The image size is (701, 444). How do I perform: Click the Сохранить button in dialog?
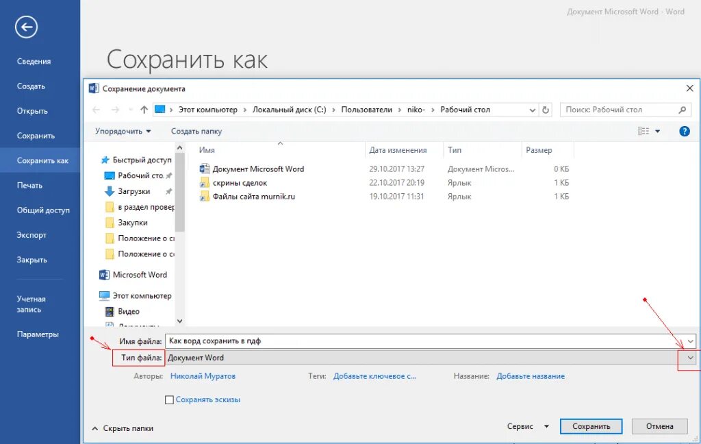point(591,427)
